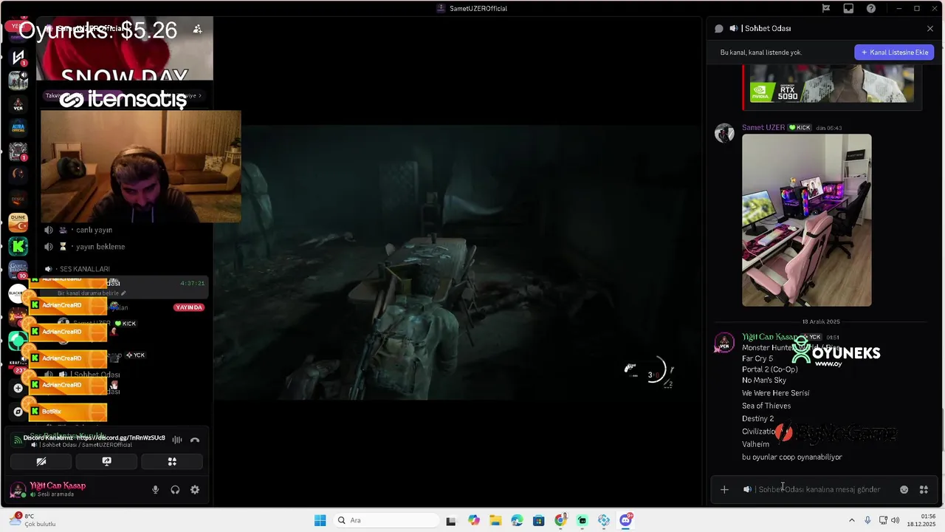Open Chrome from the taskbar
The image size is (945, 532).
tap(560, 520)
